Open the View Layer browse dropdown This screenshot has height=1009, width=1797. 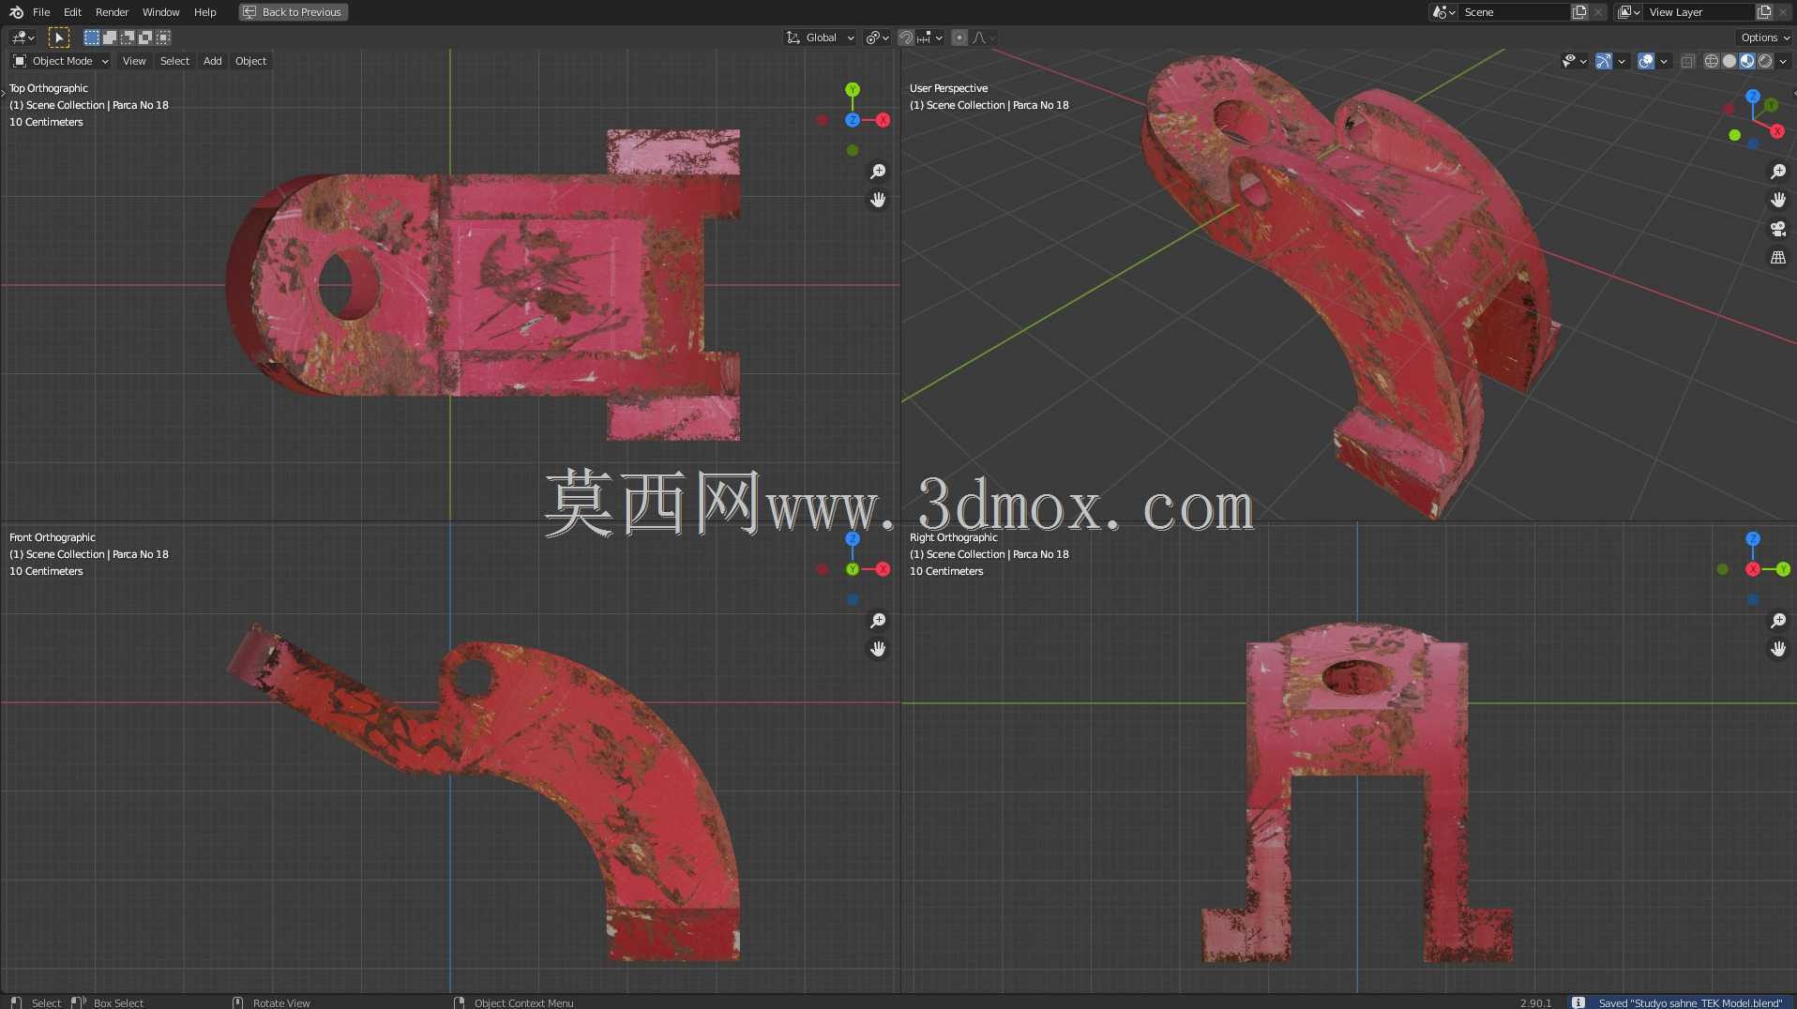pos(1629,12)
